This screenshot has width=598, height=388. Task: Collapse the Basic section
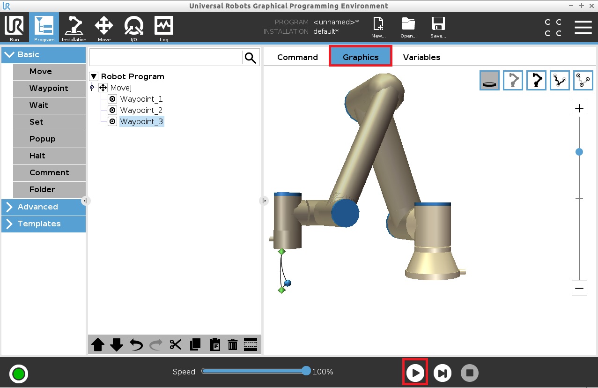click(x=44, y=54)
